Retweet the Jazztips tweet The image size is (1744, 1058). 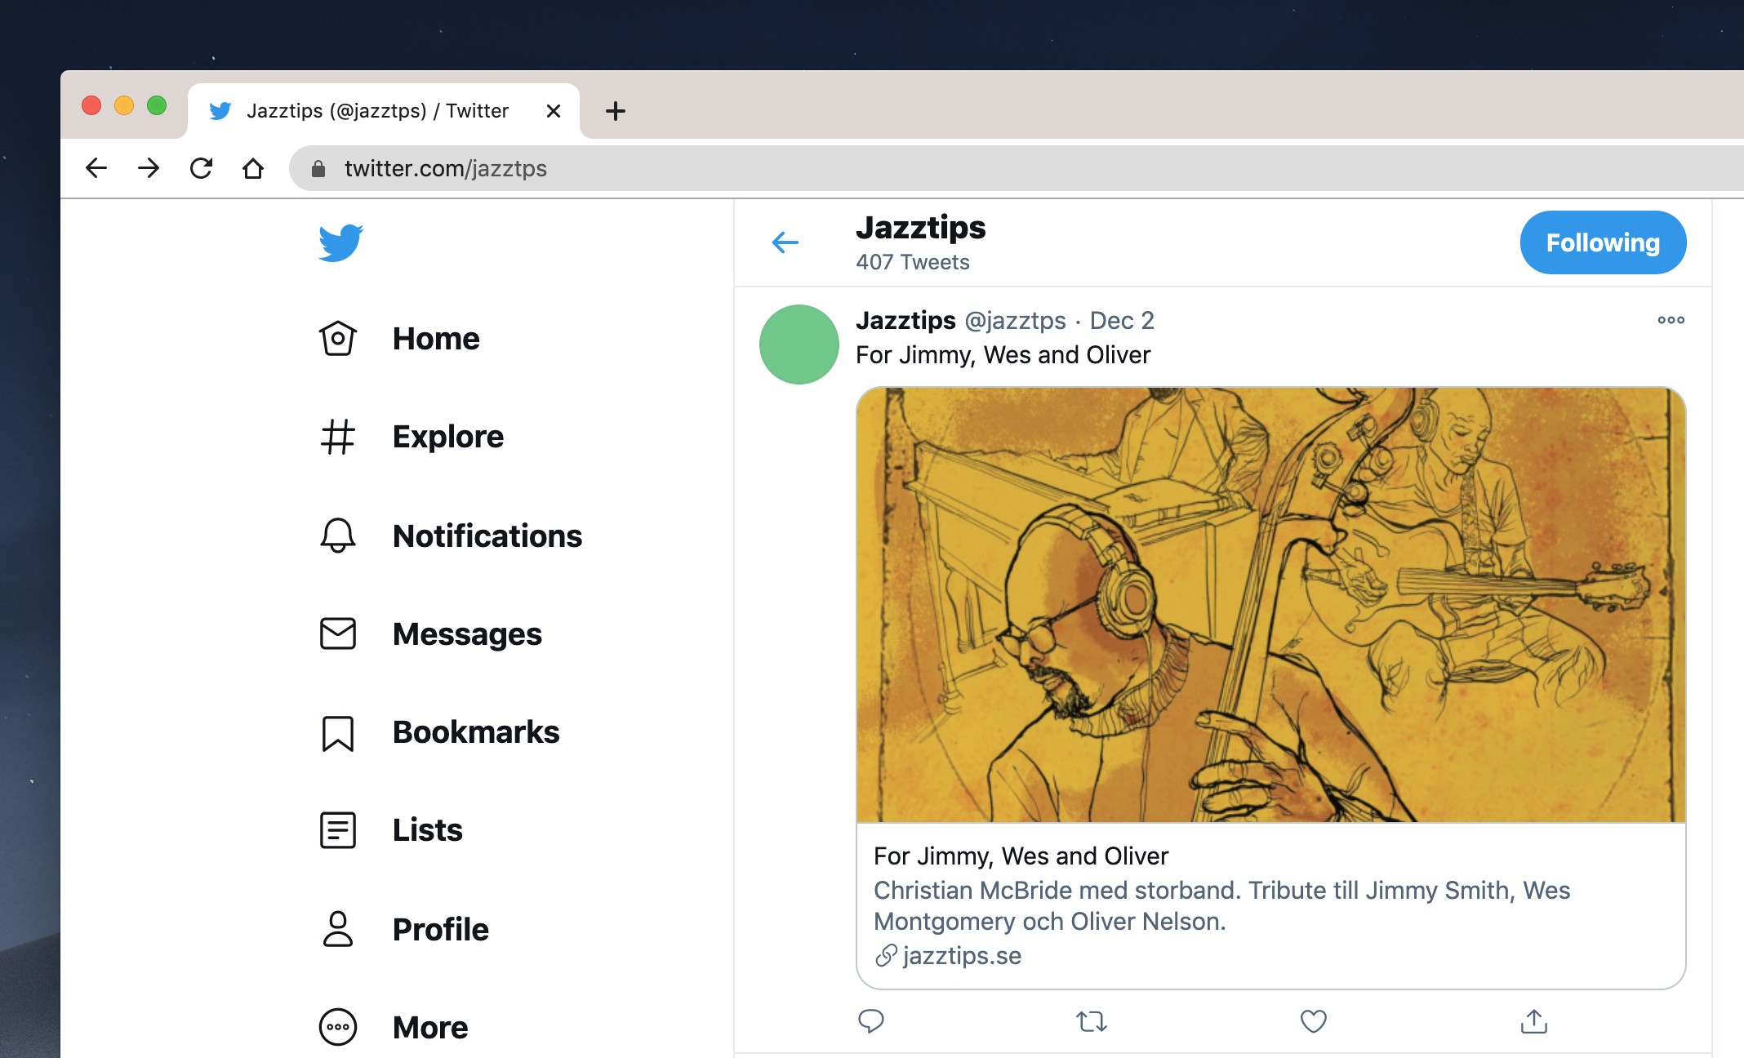(x=1092, y=1021)
